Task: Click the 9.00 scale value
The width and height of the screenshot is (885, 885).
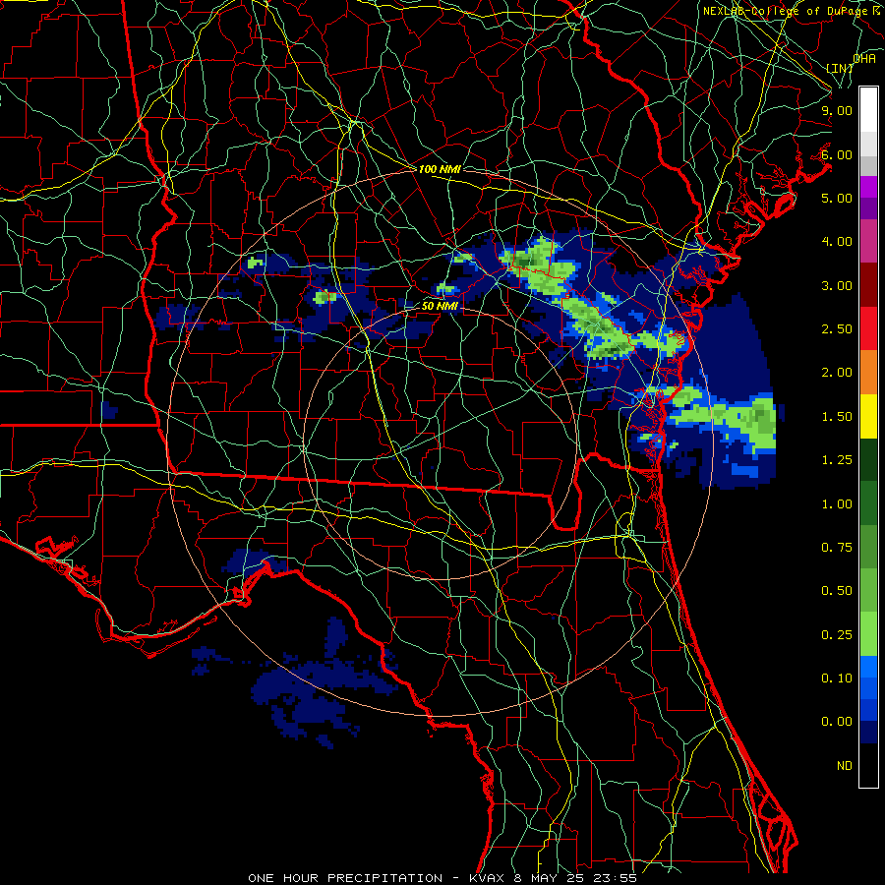Action: pyautogui.click(x=837, y=110)
